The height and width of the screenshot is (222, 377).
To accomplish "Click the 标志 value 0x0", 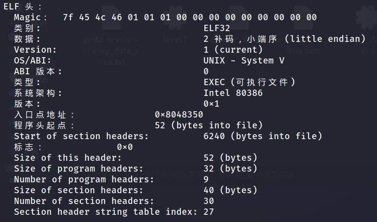I will (x=125, y=147).
